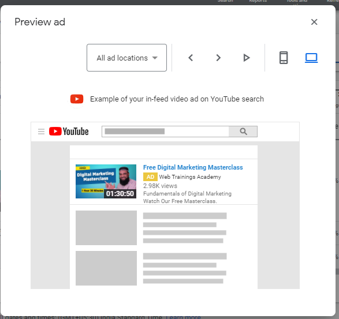Viewport: 339px width, 319px height.
Task: Play the ad preview slideshow
Action: 246,58
